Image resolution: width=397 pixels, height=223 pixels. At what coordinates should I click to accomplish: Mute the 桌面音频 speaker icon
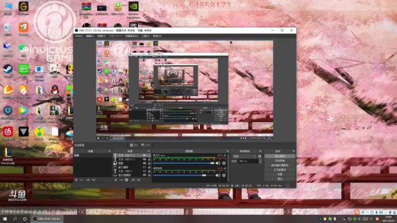pyautogui.click(x=218, y=175)
